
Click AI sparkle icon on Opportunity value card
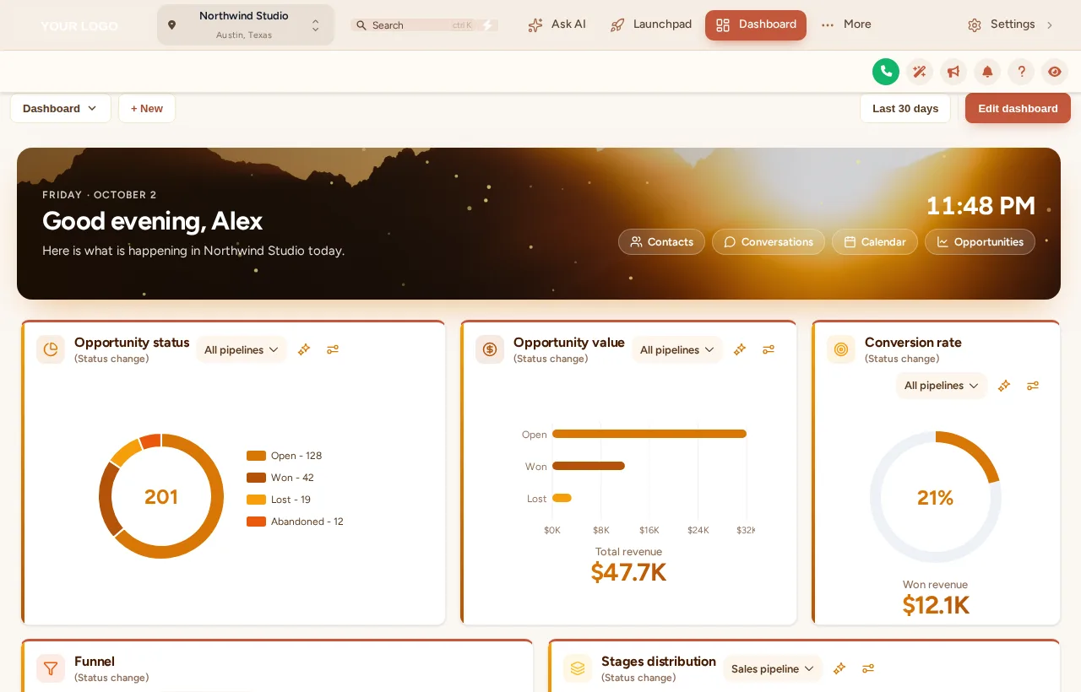tap(740, 349)
